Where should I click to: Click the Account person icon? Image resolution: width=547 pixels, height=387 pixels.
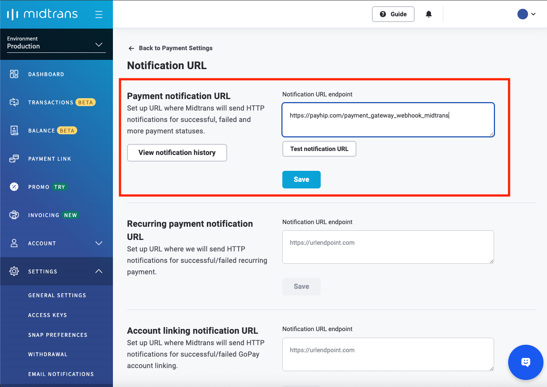14,243
